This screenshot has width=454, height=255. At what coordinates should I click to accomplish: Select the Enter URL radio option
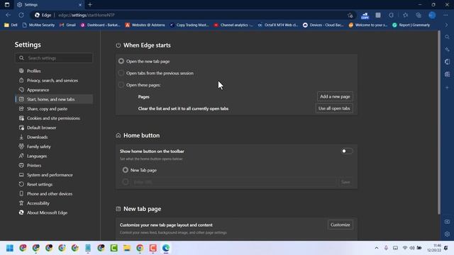tap(125, 182)
